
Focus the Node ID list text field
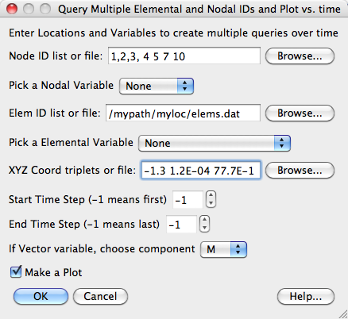[184, 56]
